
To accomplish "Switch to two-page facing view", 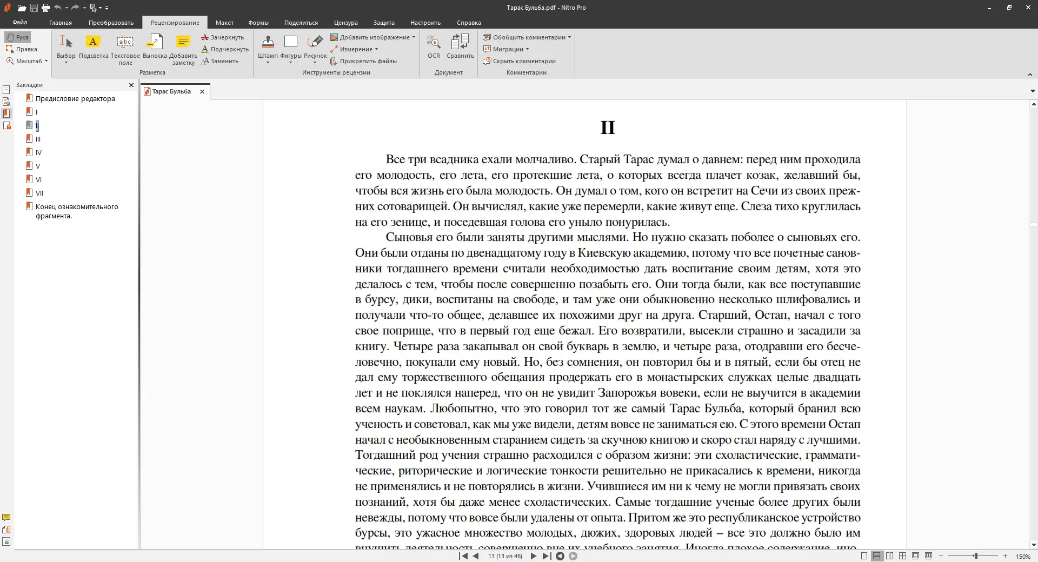I will [889, 556].
